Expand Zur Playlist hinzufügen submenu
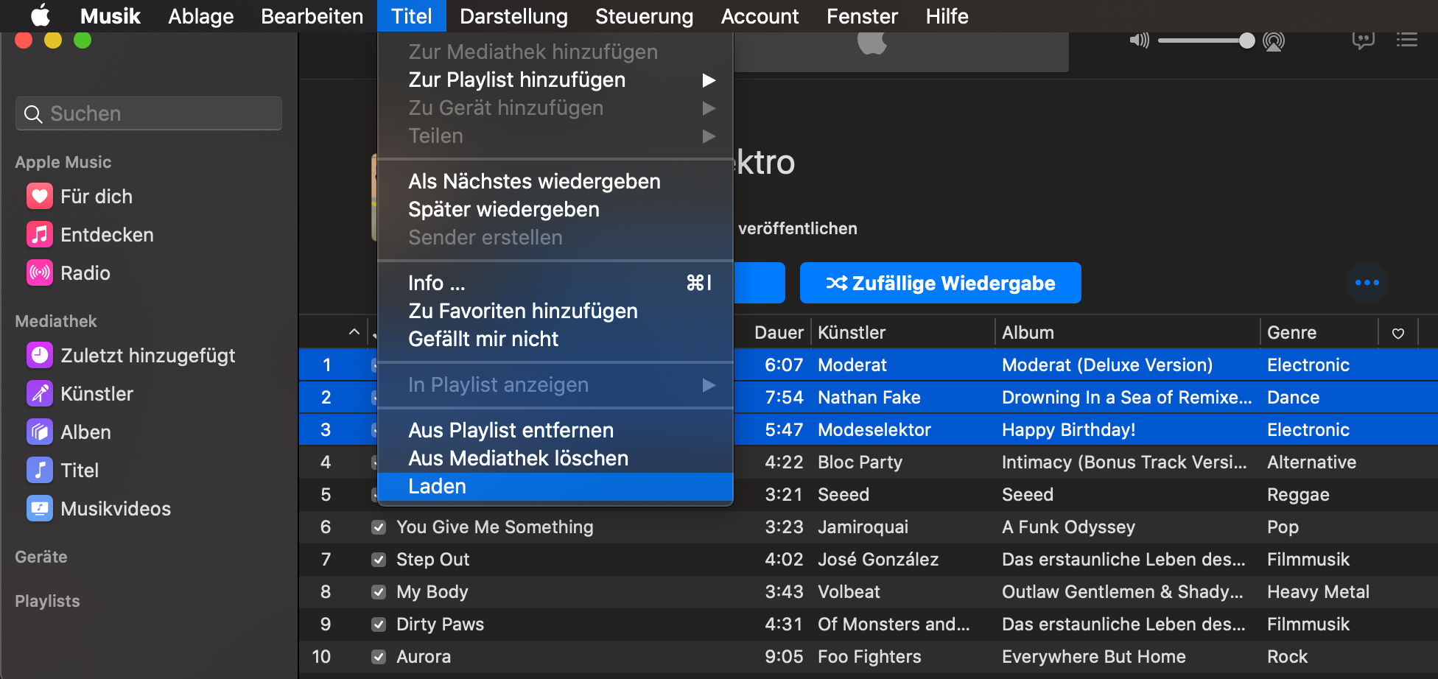The image size is (1438, 679). pyautogui.click(x=555, y=80)
